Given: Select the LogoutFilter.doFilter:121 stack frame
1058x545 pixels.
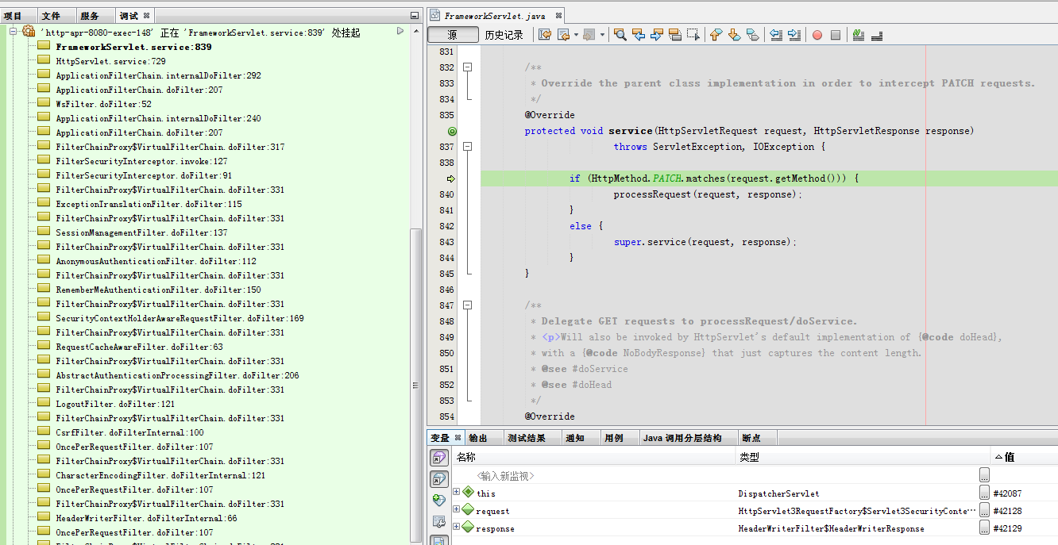Looking at the screenshot, I should (x=115, y=404).
